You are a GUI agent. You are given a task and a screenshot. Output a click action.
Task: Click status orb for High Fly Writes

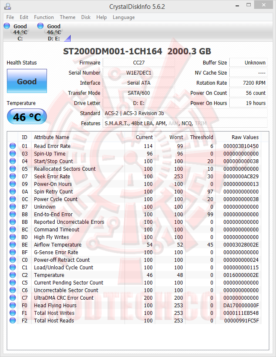point(13,237)
